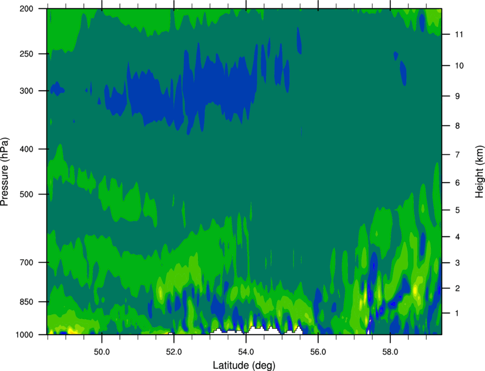Select the Height (km) axis title
This screenshot has height=371, width=485.
click(x=479, y=172)
